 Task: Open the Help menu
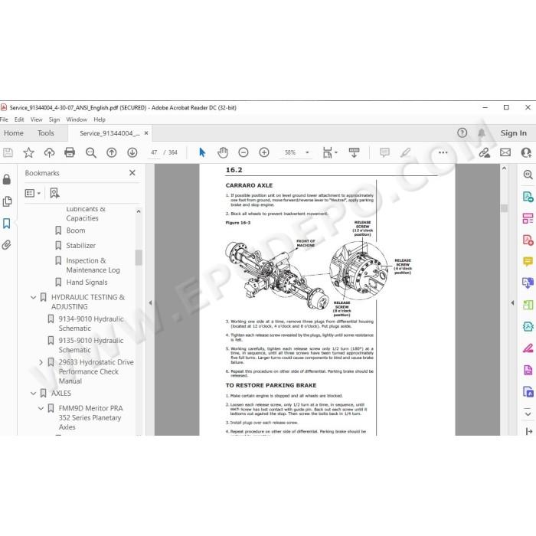100,119
